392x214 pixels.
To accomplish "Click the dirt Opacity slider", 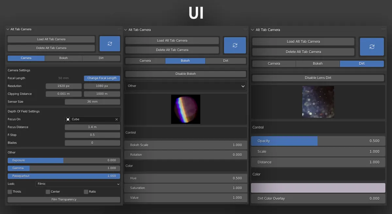I will 318,141.
